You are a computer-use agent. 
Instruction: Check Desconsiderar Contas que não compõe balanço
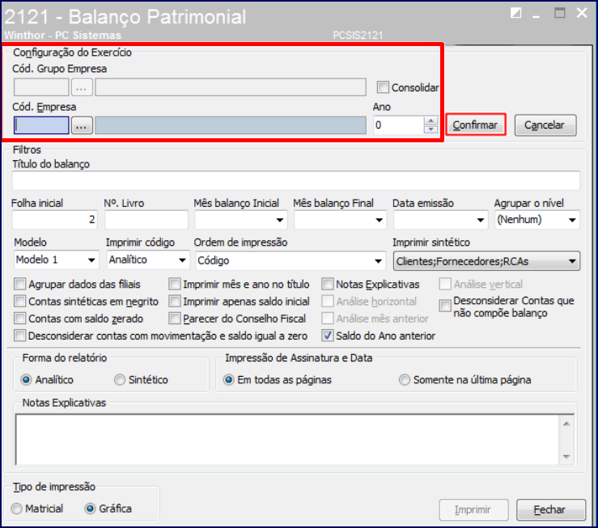click(445, 306)
